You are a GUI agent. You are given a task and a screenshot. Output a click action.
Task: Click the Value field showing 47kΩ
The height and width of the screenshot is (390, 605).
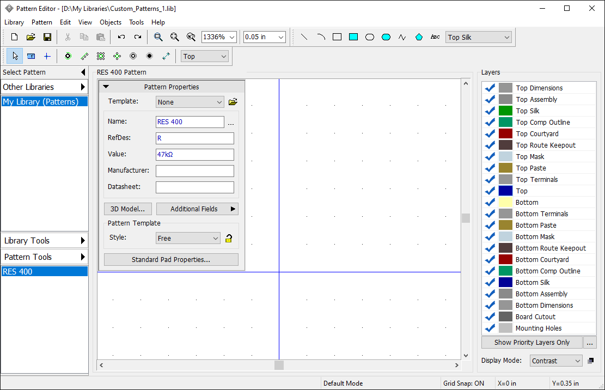[x=195, y=154]
